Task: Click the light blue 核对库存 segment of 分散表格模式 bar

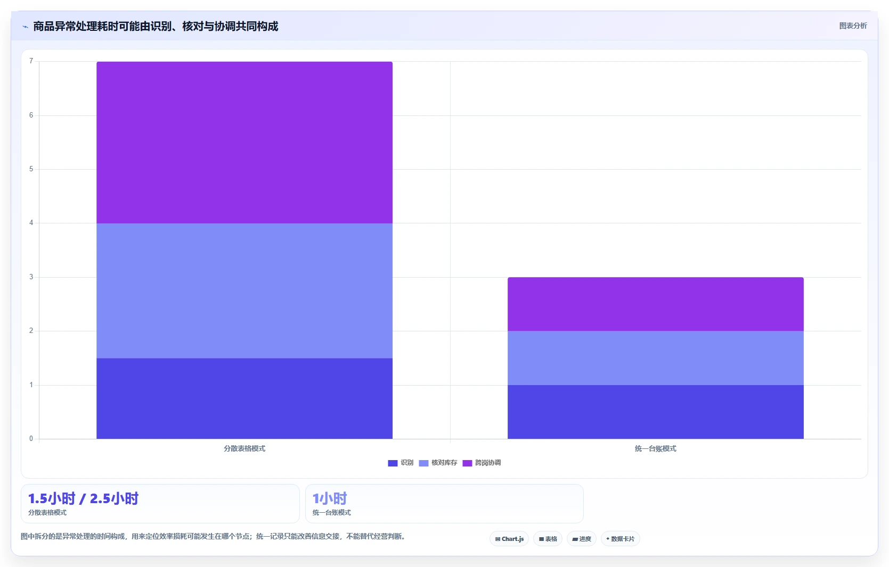Action: coord(244,291)
